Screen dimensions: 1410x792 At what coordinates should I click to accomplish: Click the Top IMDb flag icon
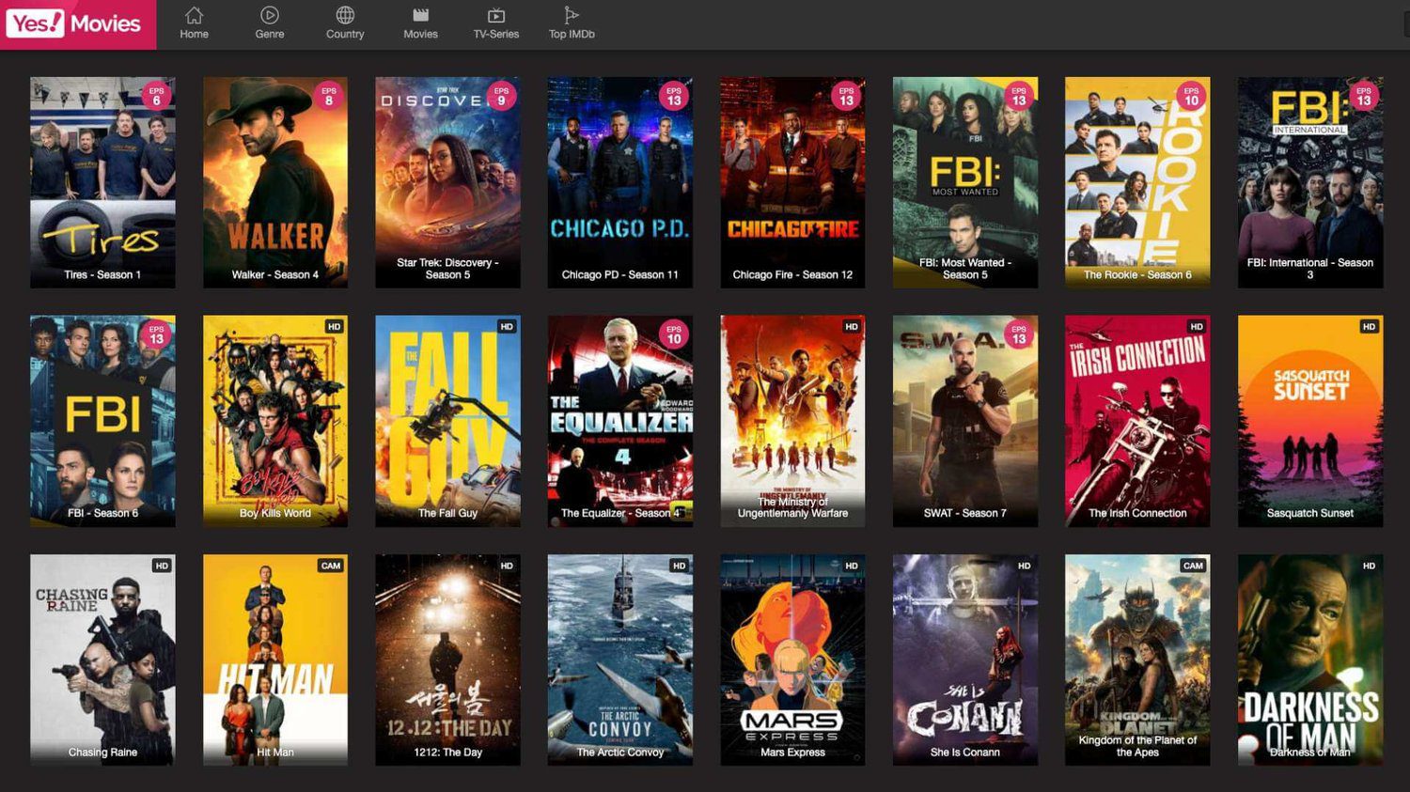coord(572,15)
